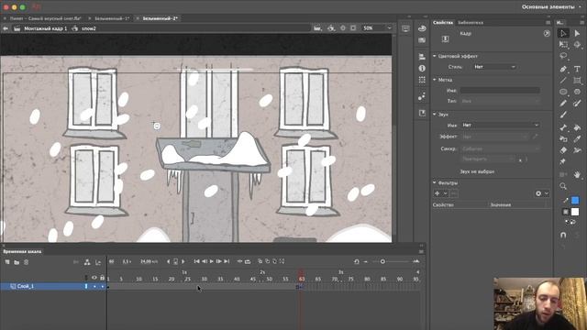Select the Pencil tool

(563, 103)
